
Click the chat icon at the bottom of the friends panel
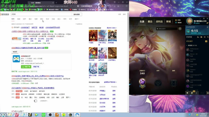click(188, 93)
